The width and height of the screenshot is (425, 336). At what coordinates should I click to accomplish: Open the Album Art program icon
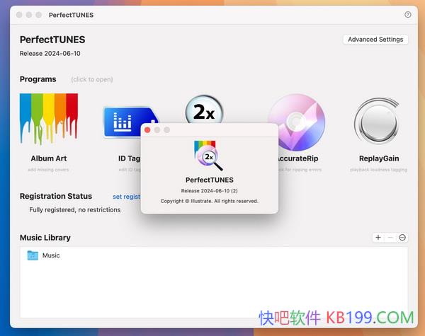tap(48, 118)
